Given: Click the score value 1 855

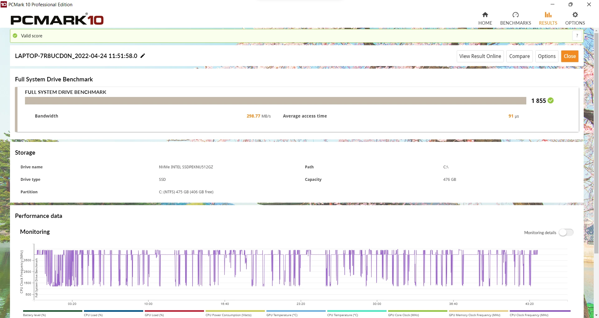Looking at the screenshot, I should tap(538, 101).
